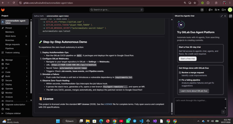Open the project avatar autoremediate-agent-token
The image size is (233, 124).
[x=3, y=22]
